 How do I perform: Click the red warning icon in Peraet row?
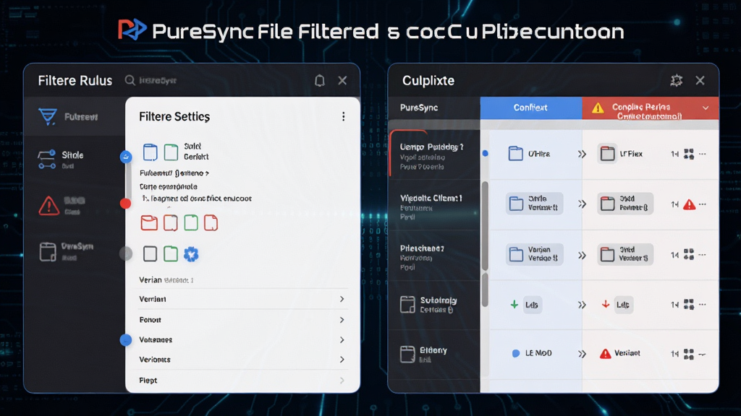pyautogui.click(x=690, y=204)
